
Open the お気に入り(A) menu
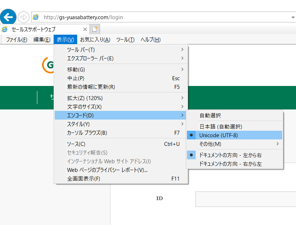coord(95,39)
